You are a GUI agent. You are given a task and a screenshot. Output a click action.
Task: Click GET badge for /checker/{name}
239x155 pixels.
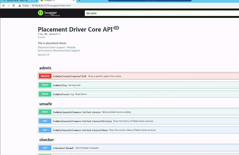(x=45, y=148)
